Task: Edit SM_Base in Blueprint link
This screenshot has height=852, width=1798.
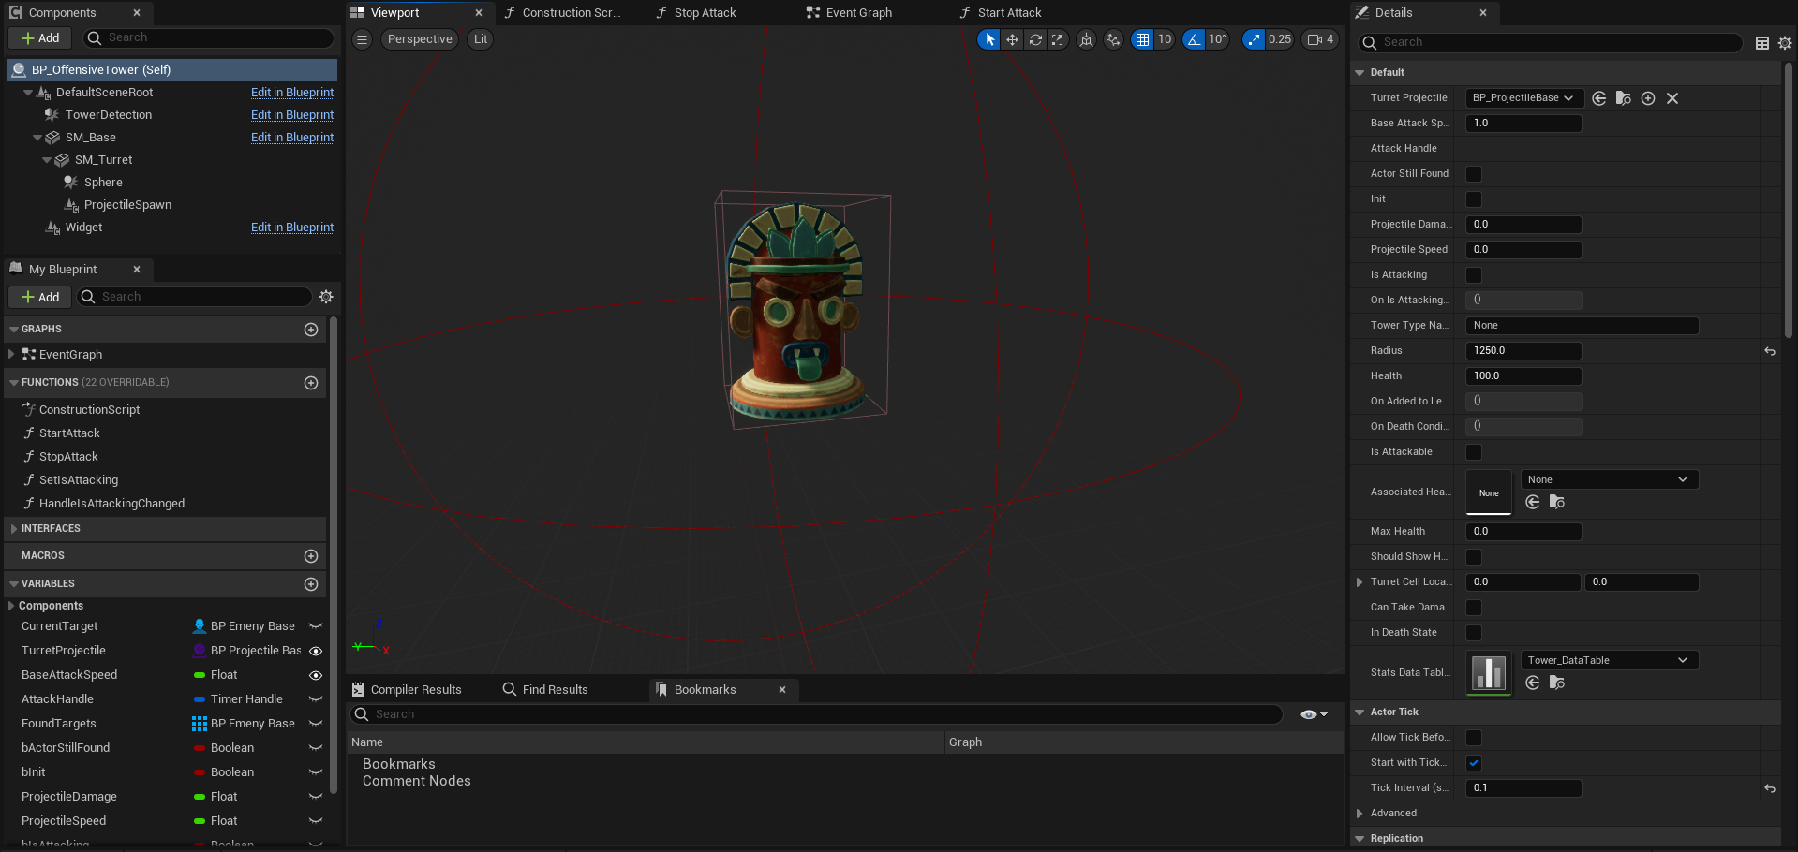Action: pos(292,138)
